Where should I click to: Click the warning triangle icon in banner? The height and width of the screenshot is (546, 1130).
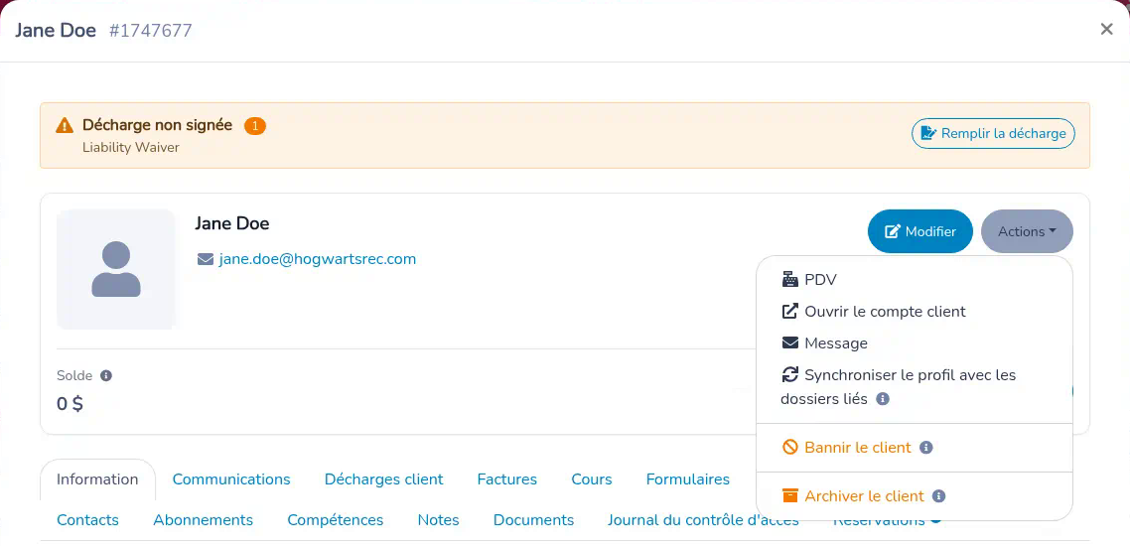tap(65, 125)
